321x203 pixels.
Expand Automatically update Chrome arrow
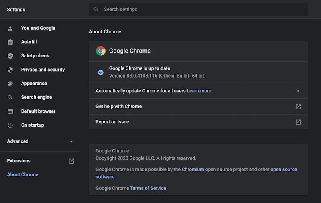(x=298, y=91)
